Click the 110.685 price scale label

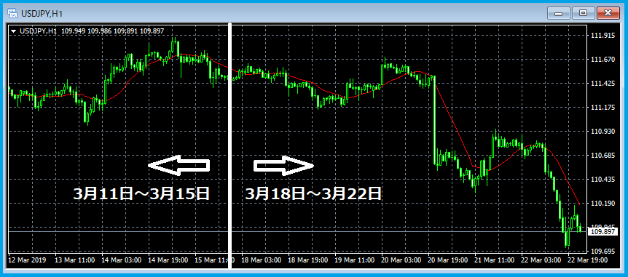(x=603, y=156)
